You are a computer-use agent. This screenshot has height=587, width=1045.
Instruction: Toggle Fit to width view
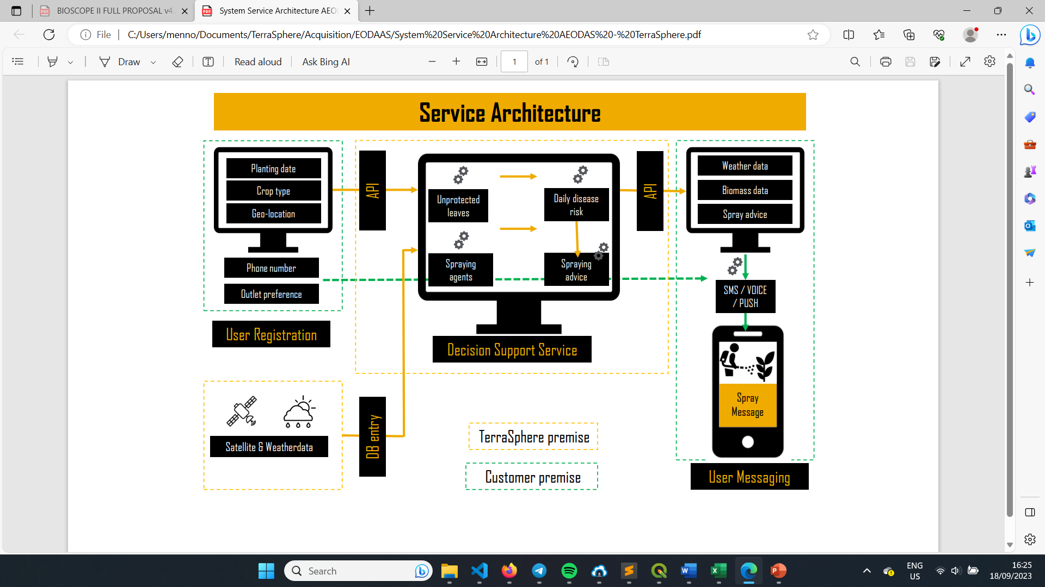pyautogui.click(x=482, y=61)
